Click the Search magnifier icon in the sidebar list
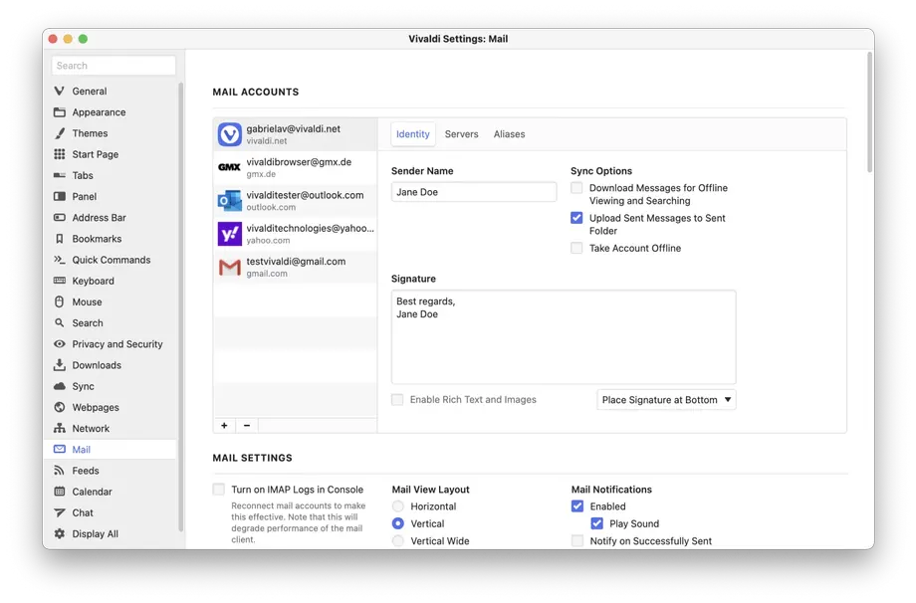 59,322
